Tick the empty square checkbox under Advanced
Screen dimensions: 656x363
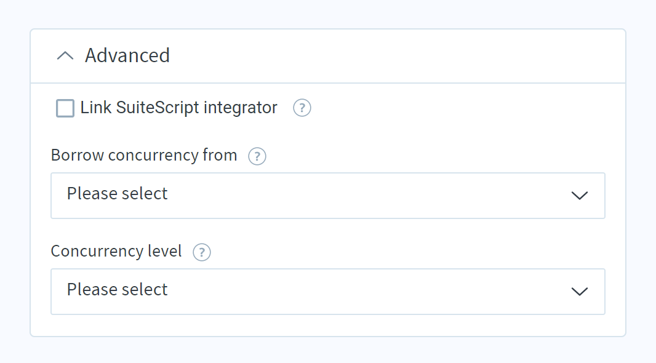pos(65,108)
